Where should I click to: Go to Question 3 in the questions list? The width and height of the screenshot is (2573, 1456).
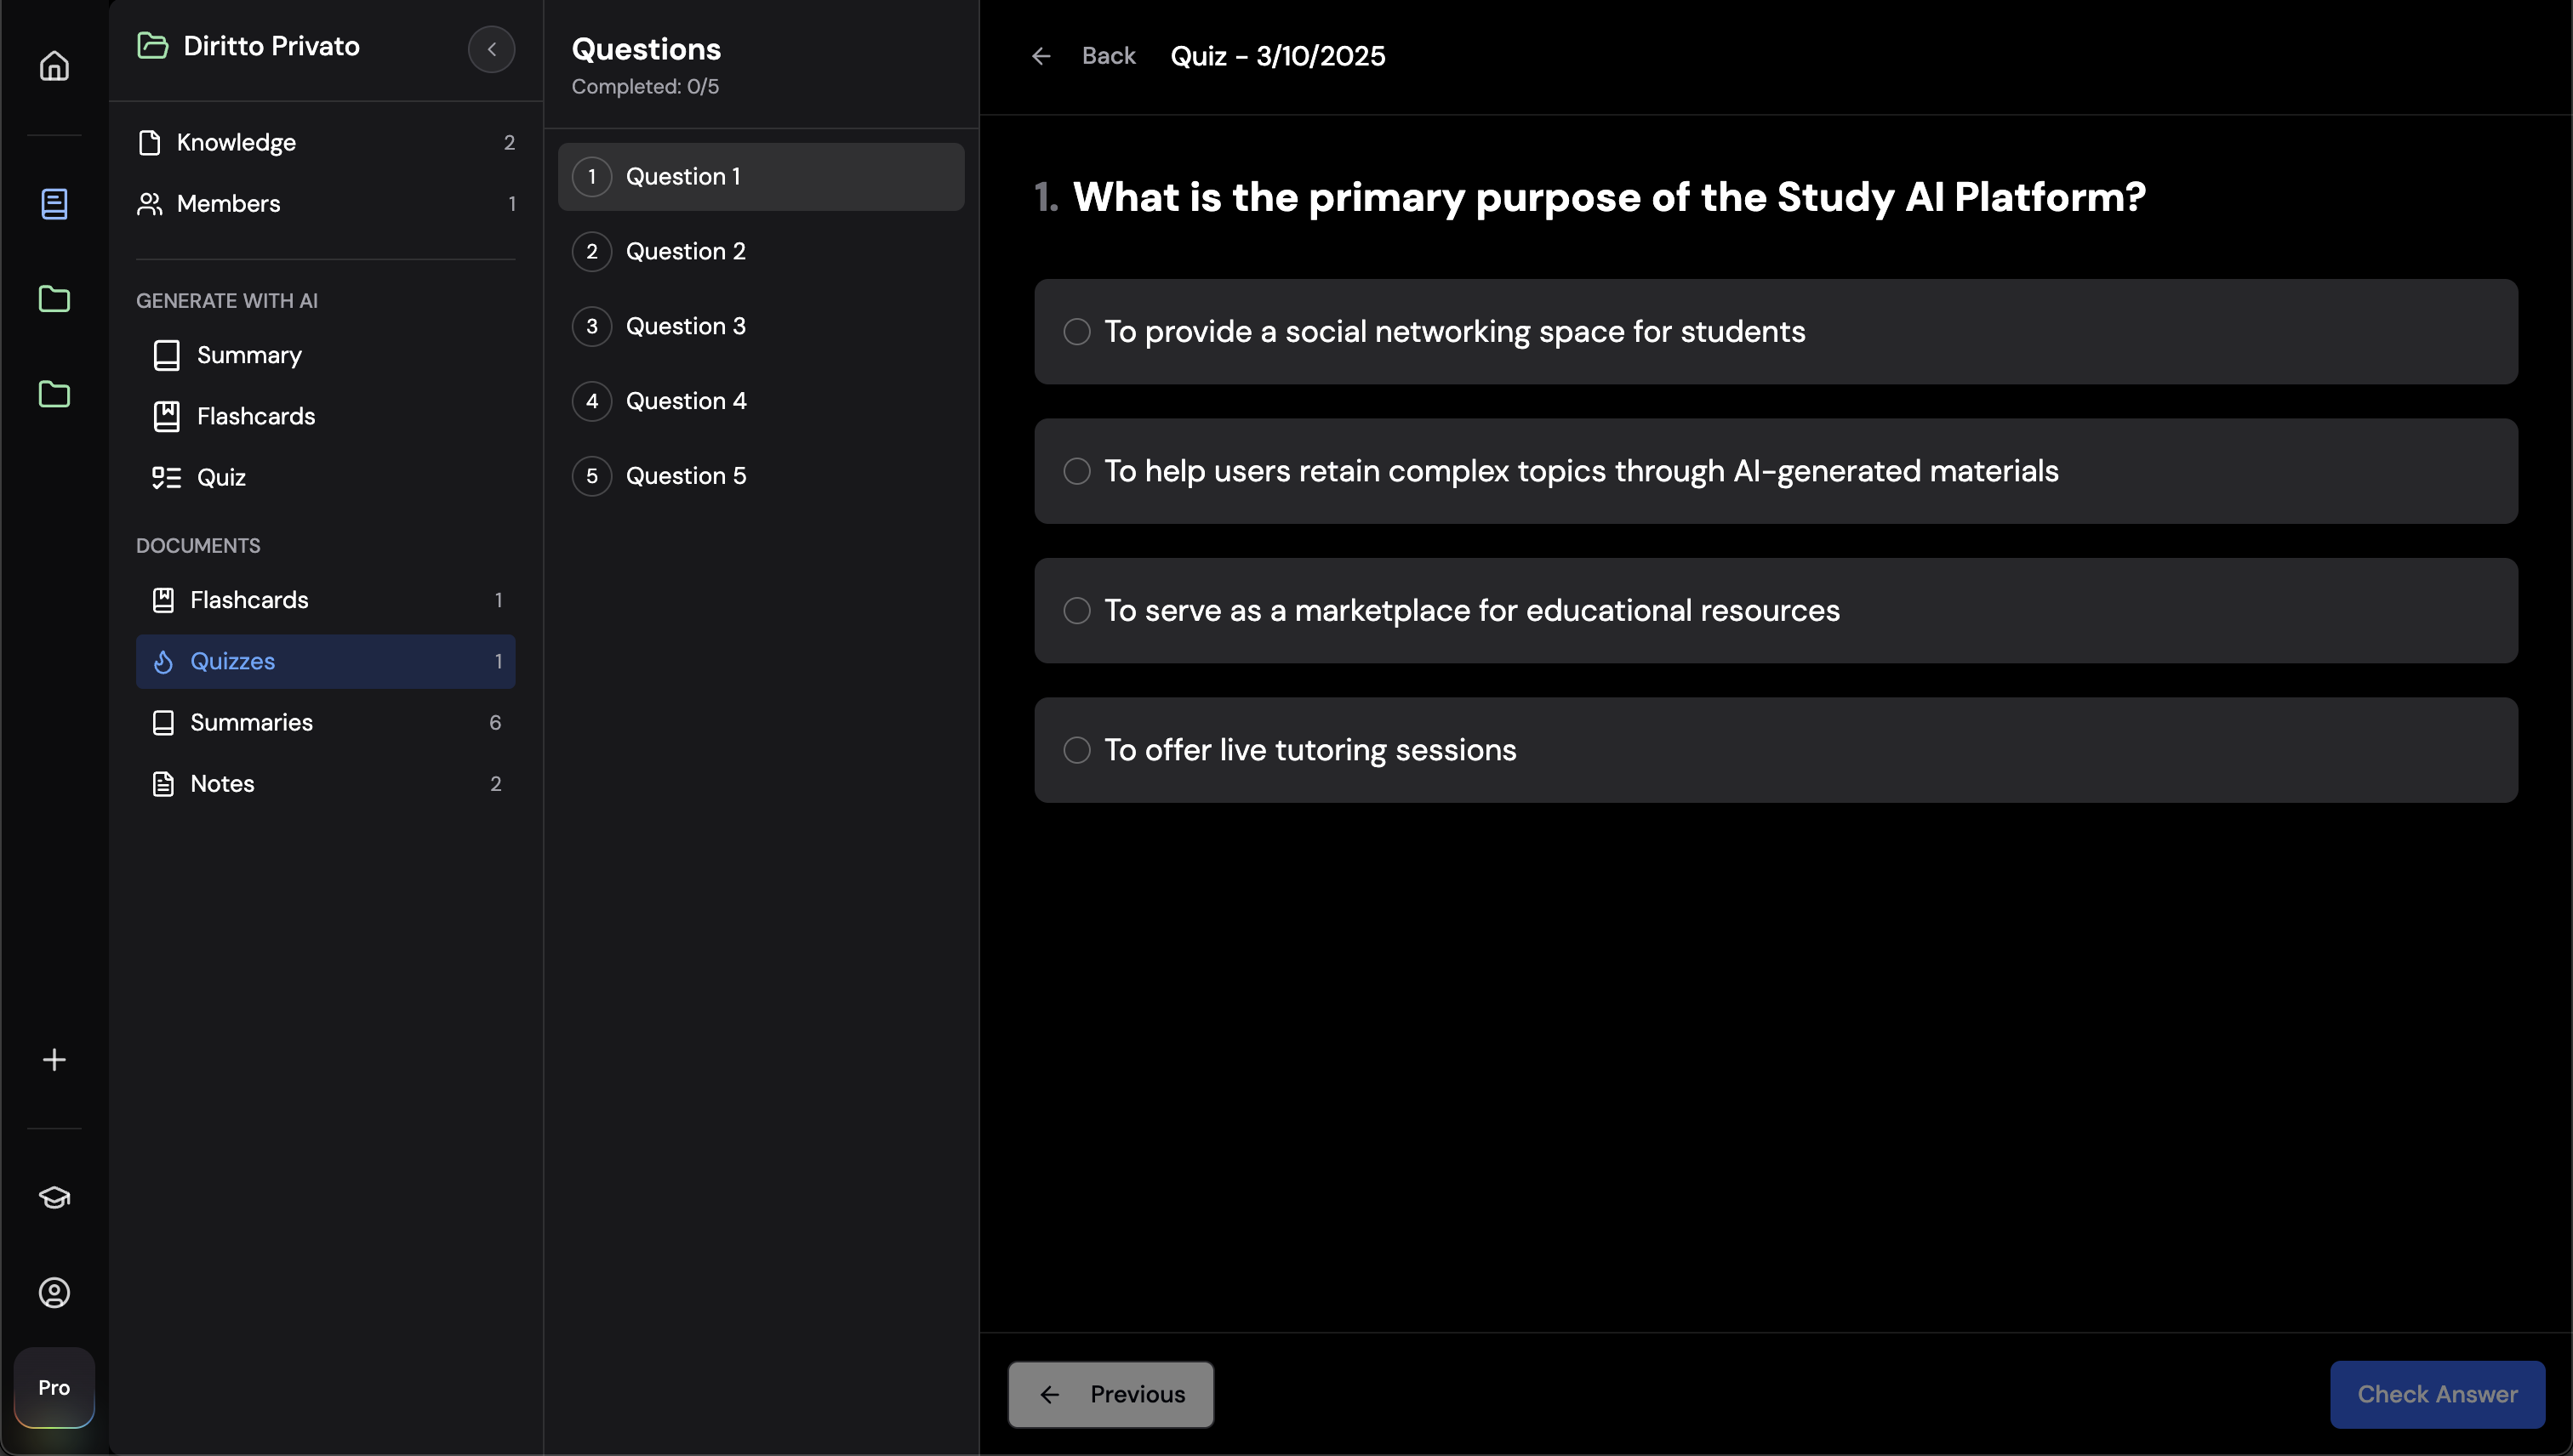685,326
